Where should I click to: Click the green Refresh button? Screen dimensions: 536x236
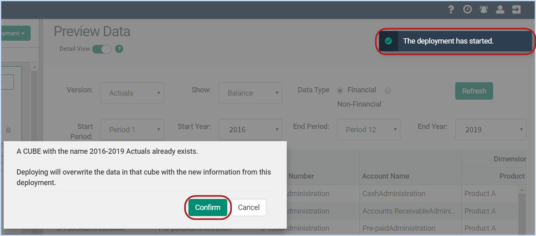(474, 91)
